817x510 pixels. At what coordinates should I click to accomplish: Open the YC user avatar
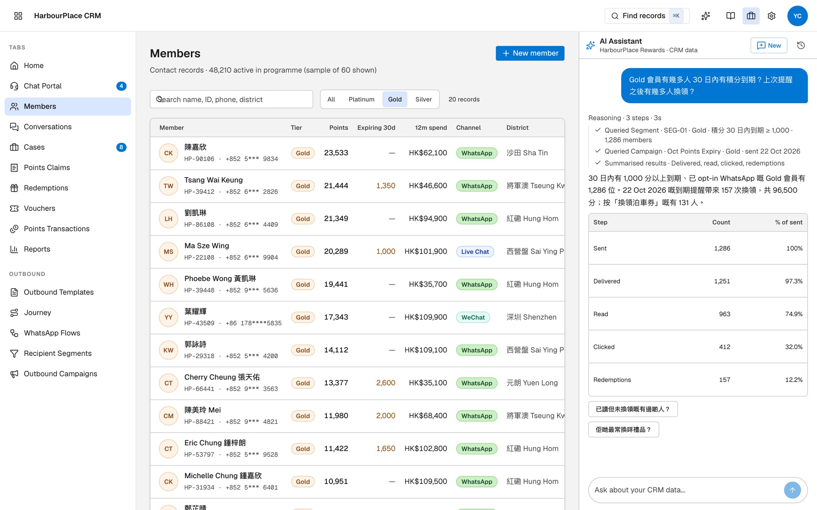[x=797, y=16]
